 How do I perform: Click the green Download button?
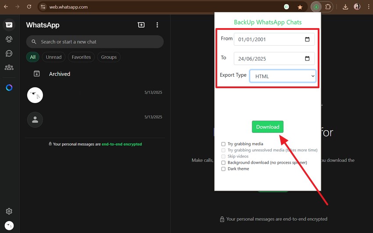click(x=268, y=127)
